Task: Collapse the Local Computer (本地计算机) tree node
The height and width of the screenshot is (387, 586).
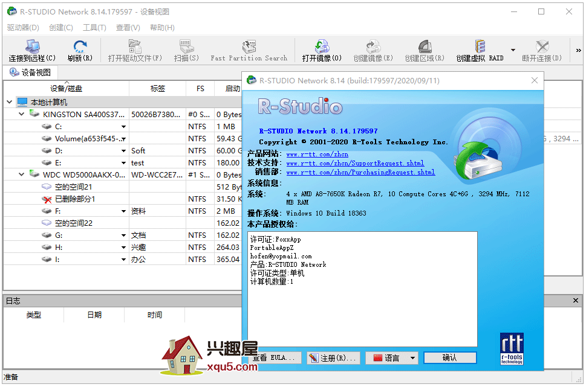Action: (x=9, y=102)
